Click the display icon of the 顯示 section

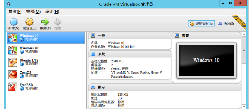[x=93, y=87]
